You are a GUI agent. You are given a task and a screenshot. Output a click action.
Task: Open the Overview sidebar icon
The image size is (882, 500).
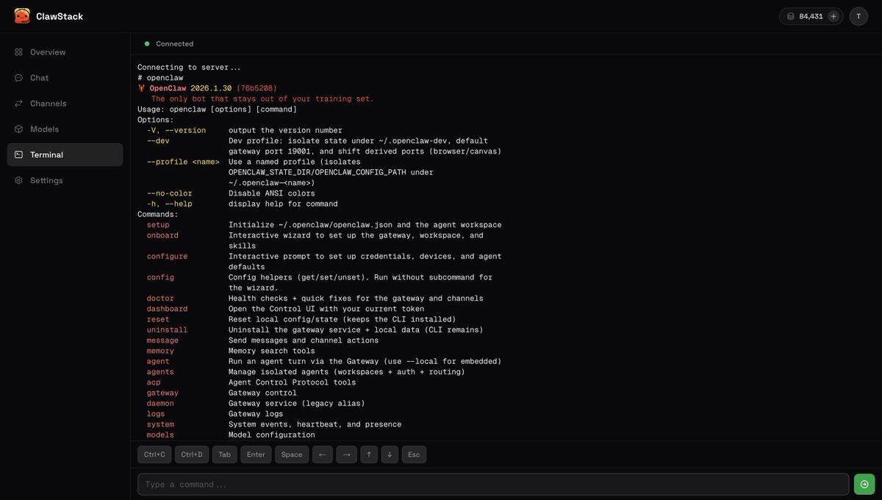pos(18,52)
